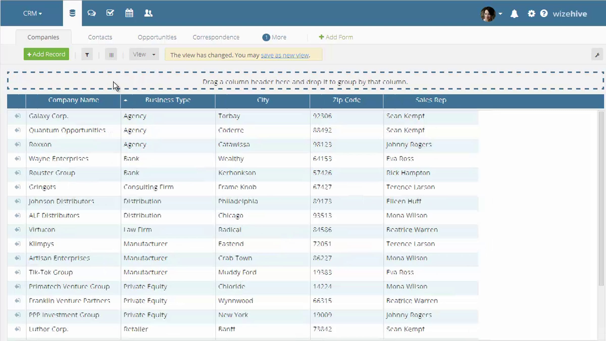
Task: Click the Add Record button
Action: (46, 54)
